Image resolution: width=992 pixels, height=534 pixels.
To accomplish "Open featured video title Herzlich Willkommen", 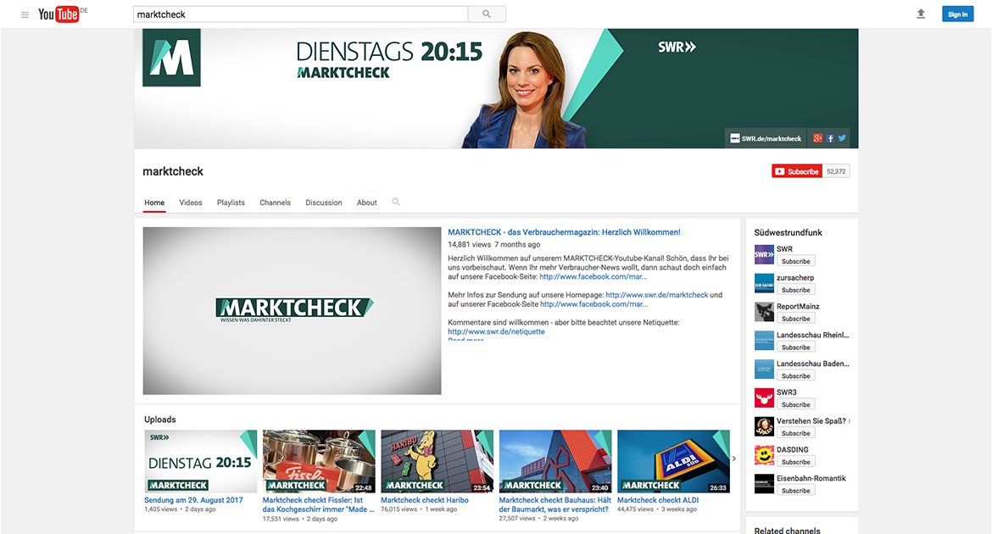I will click(x=565, y=232).
